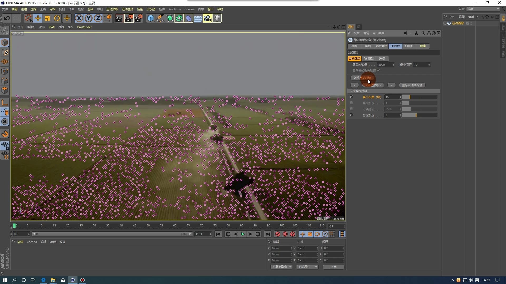Open the Render Settings icon
Image resolution: width=506 pixels, height=284 pixels.
point(139,18)
